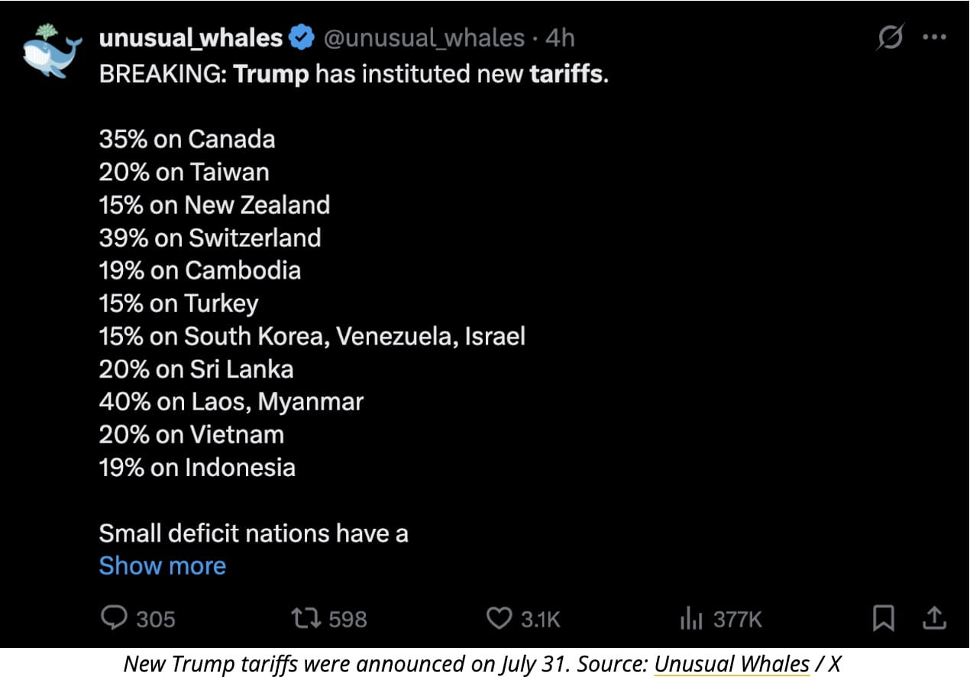Click the Grok explain icon
970x677 pixels.
coord(889,37)
